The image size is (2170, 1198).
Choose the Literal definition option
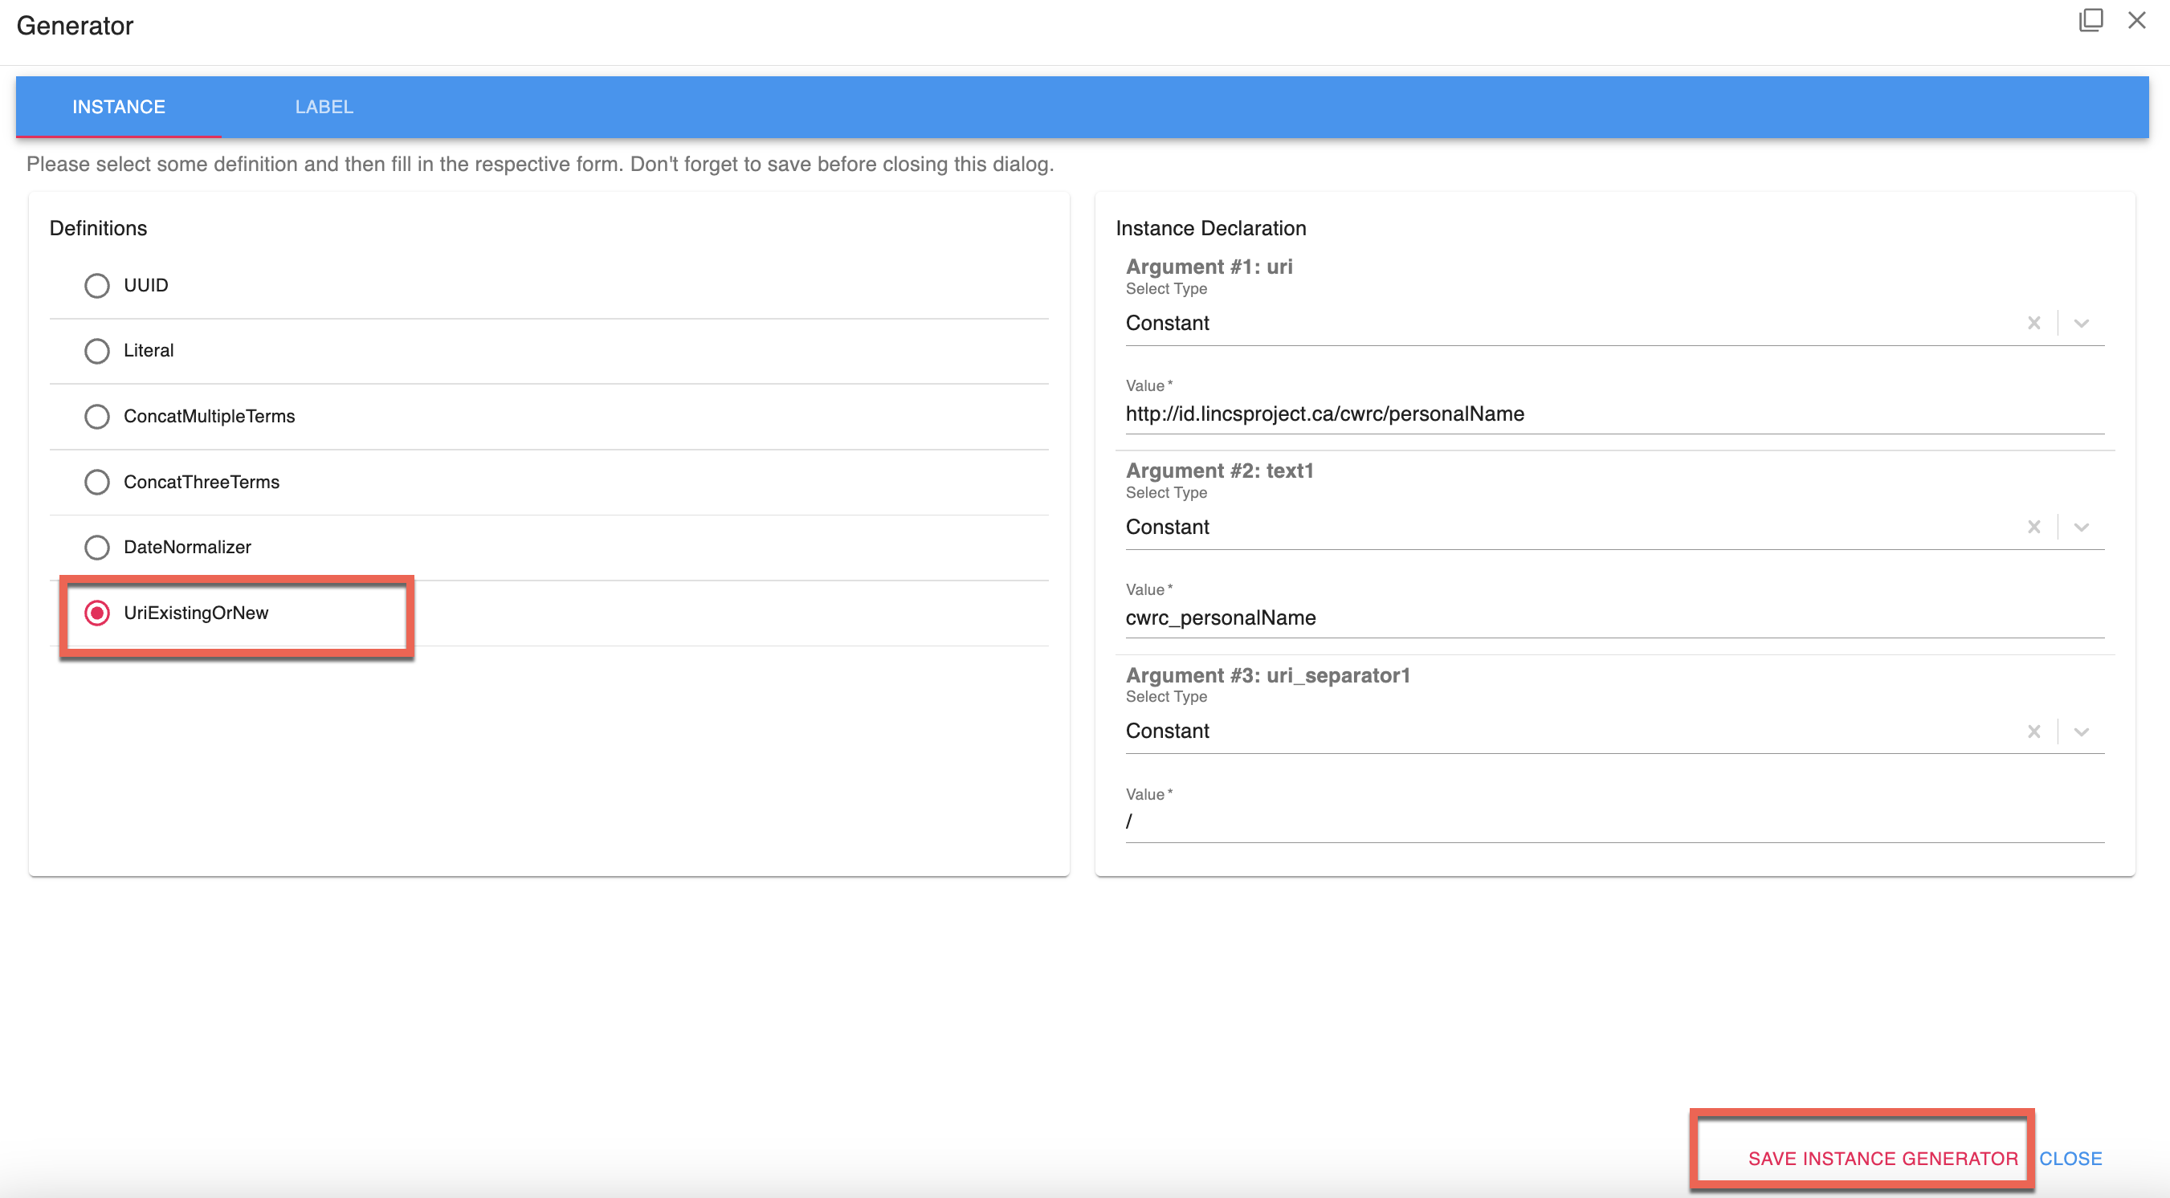tap(97, 350)
